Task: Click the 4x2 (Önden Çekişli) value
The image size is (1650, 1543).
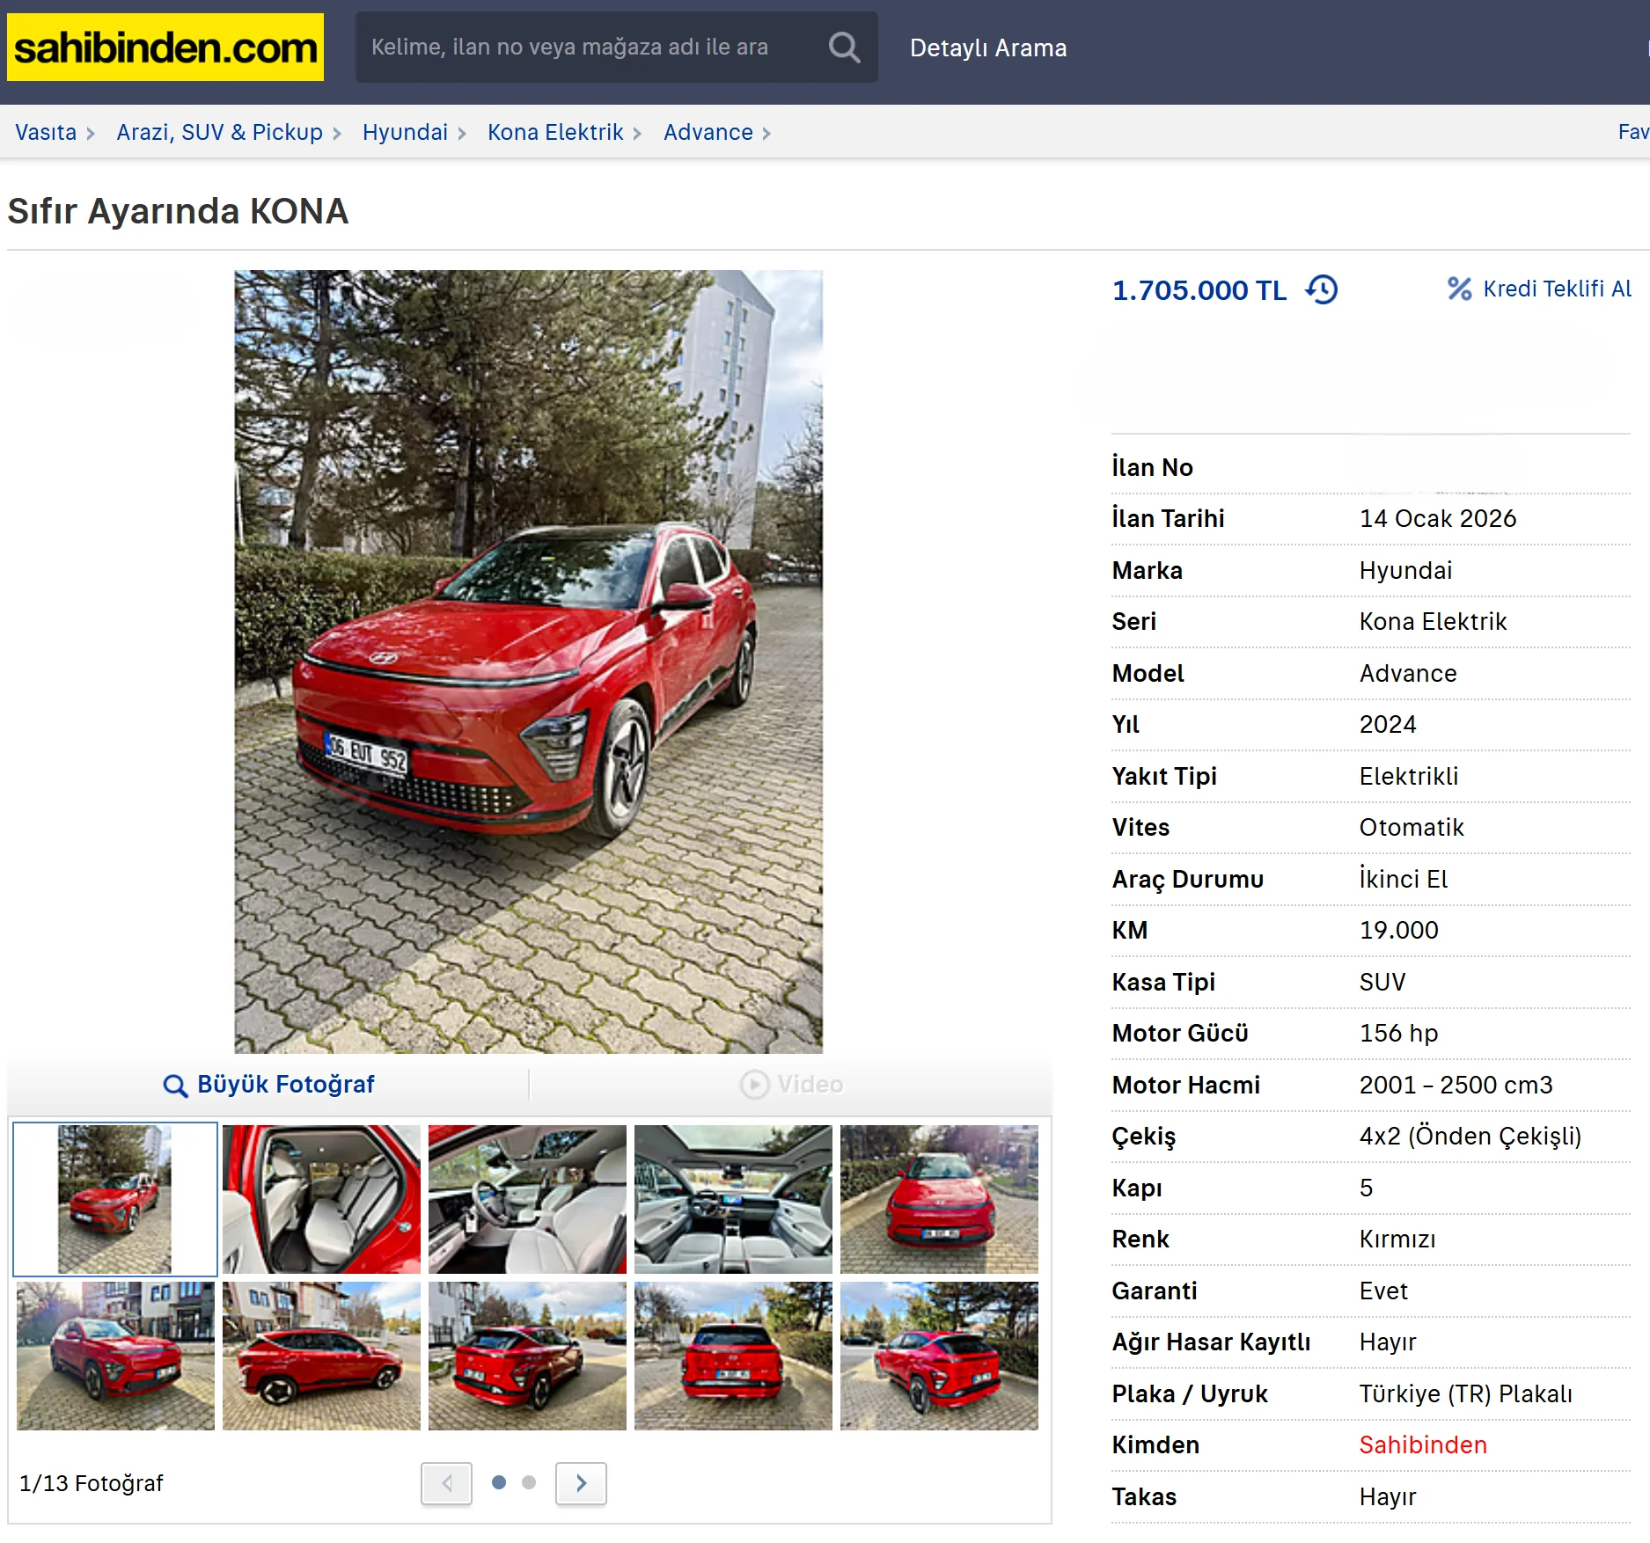Action: pyautogui.click(x=1470, y=1137)
